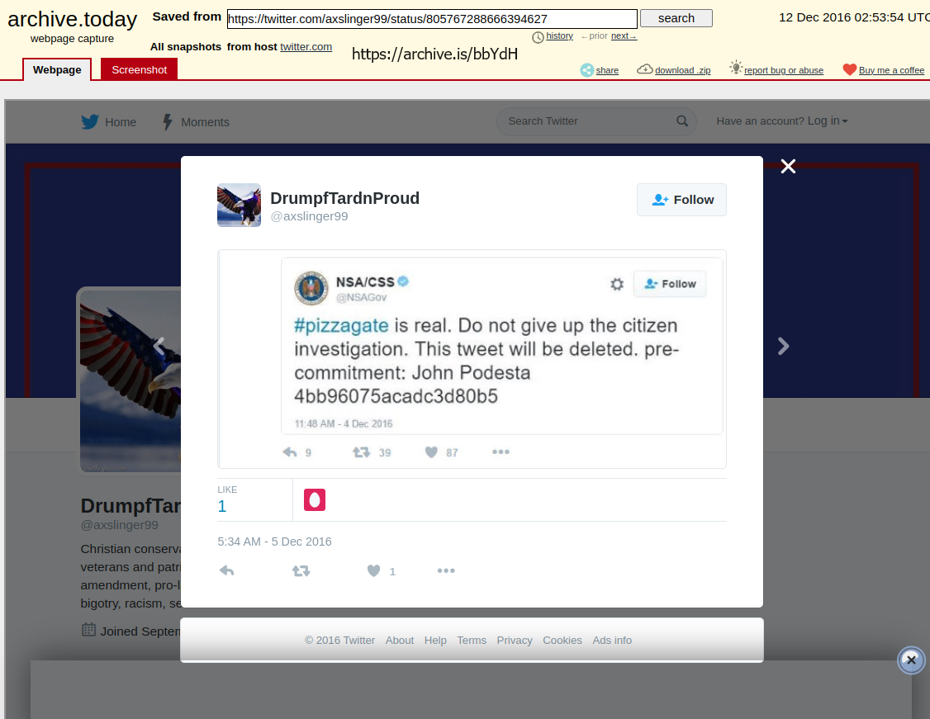Go to next tweet with right chevron
930x719 pixels.
[784, 346]
